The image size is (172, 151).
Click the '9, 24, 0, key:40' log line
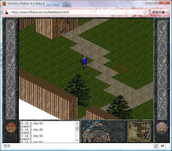[x=32, y=123]
